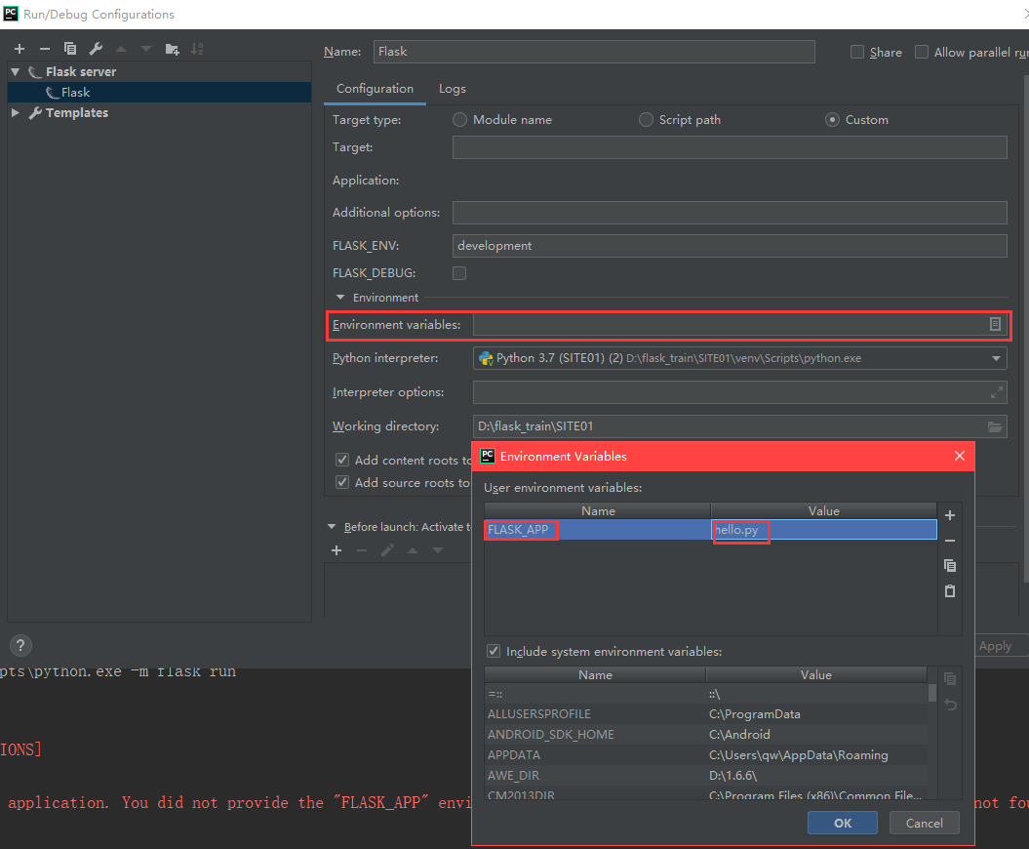
Task: Copy the system environment variables
Action: click(x=950, y=678)
